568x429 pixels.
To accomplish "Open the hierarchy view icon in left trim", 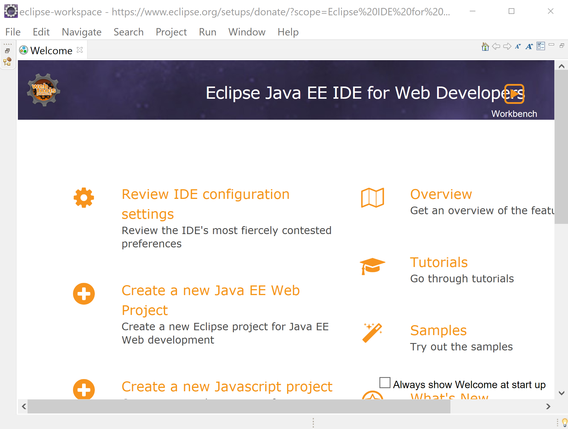I will point(7,61).
